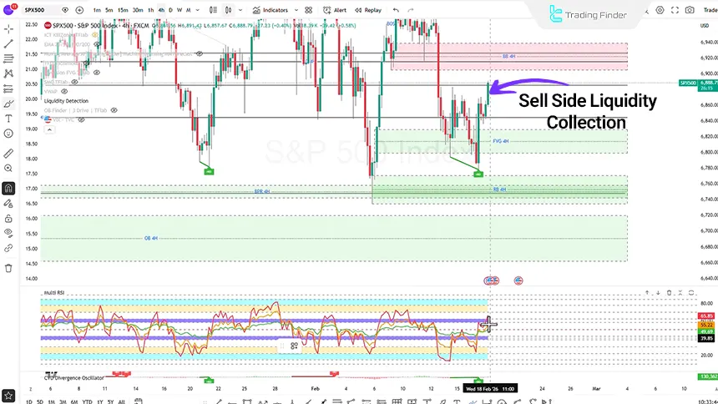
Task: Toggle visibility of EMA indicator
Action: 97,44
